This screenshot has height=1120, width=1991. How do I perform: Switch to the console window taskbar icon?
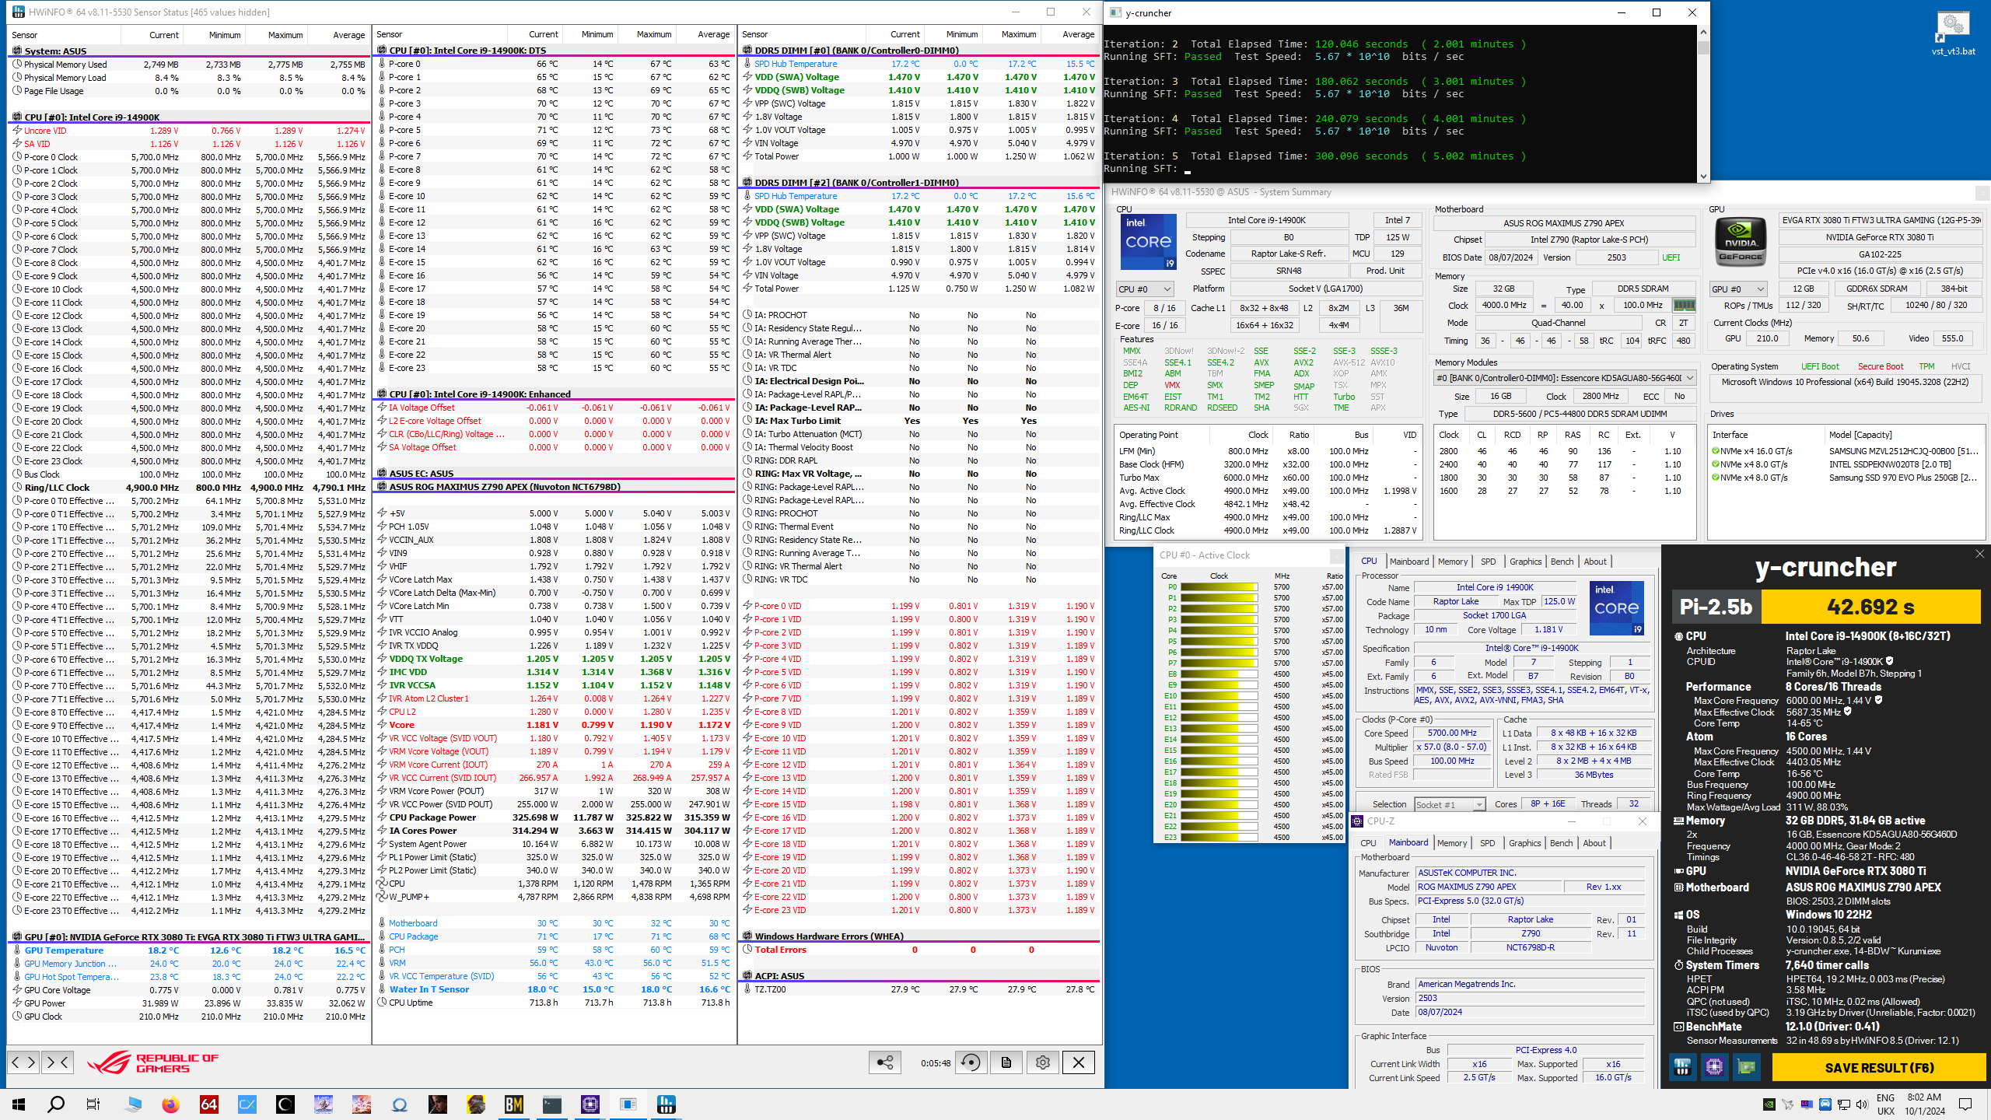552,1104
